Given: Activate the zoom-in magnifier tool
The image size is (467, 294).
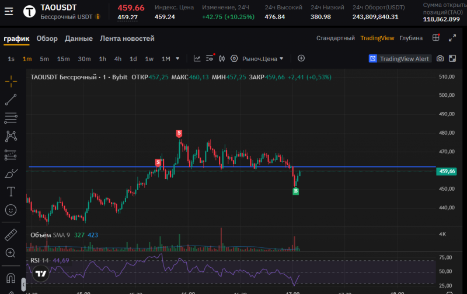Looking at the screenshot, I should [11, 253].
